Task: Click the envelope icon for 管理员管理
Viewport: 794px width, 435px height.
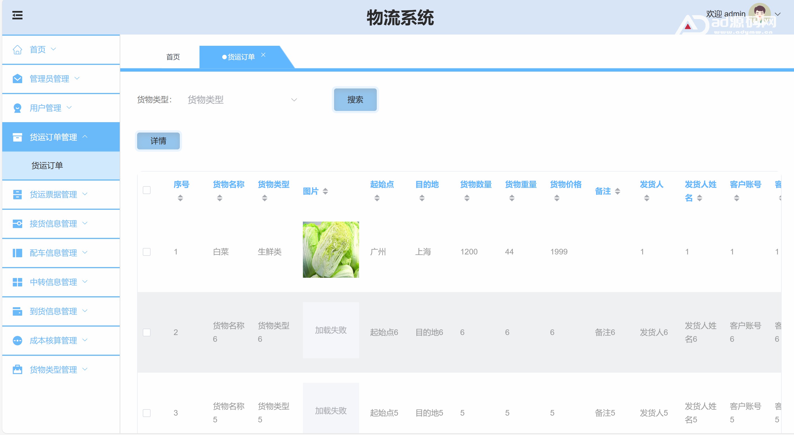Action: pos(17,79)
